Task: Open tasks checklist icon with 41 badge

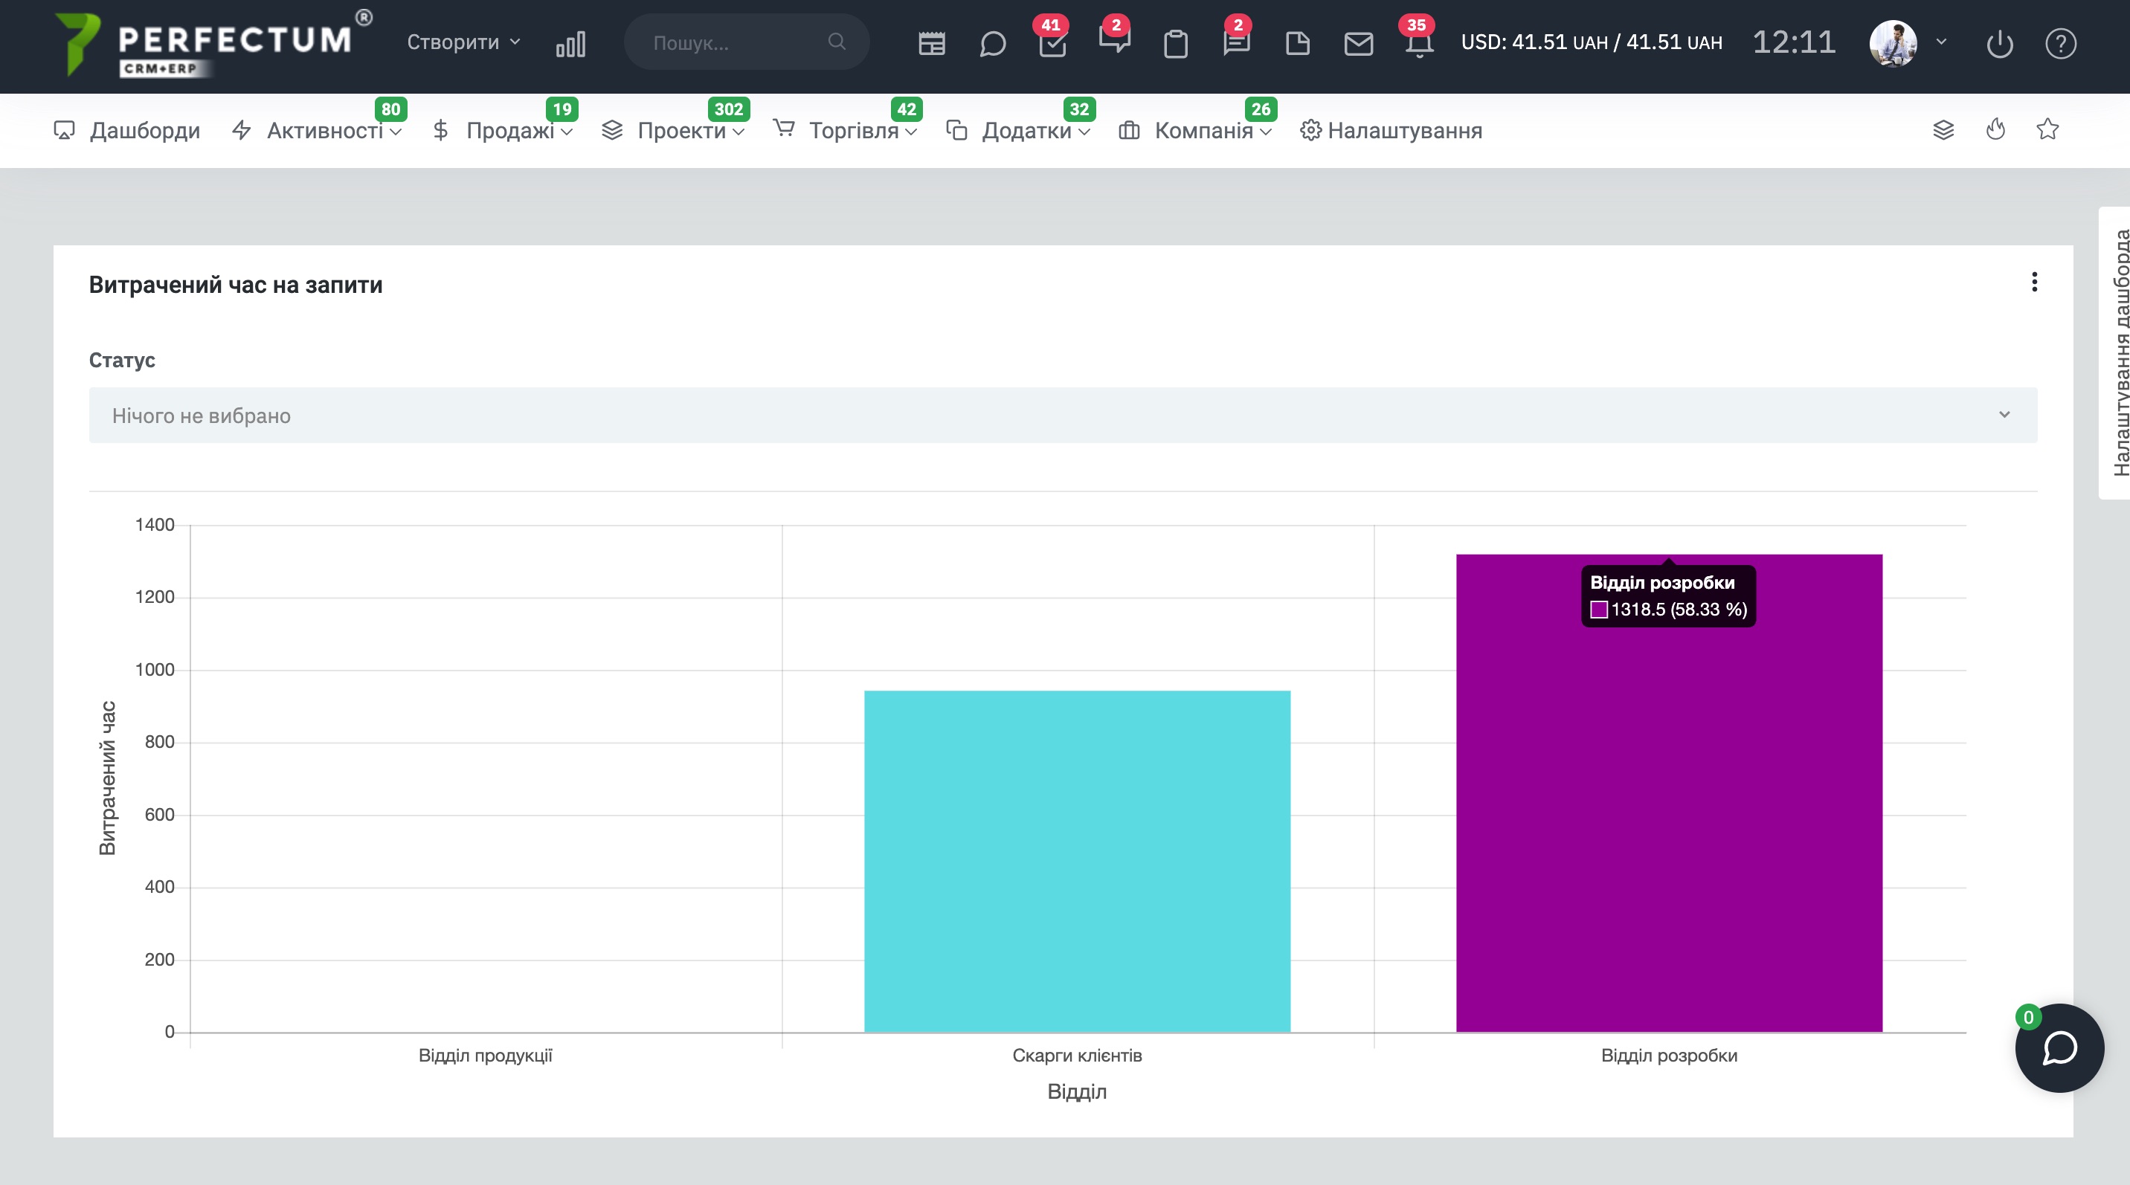Action: [x=1052, y=43]
